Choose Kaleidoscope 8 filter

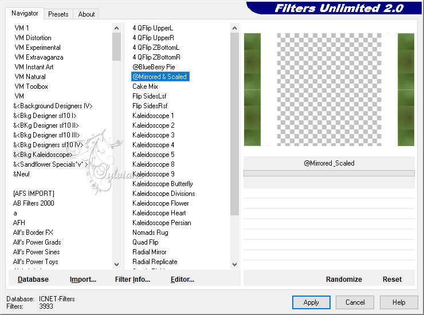pos(154,164)
